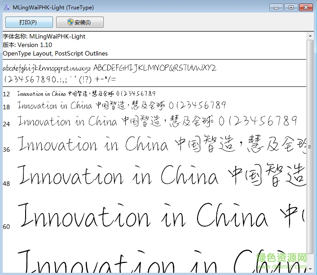Screen dimensions: 317x275
Task: Close the MLingWaiPHK-Light font window
Action: 305,7
